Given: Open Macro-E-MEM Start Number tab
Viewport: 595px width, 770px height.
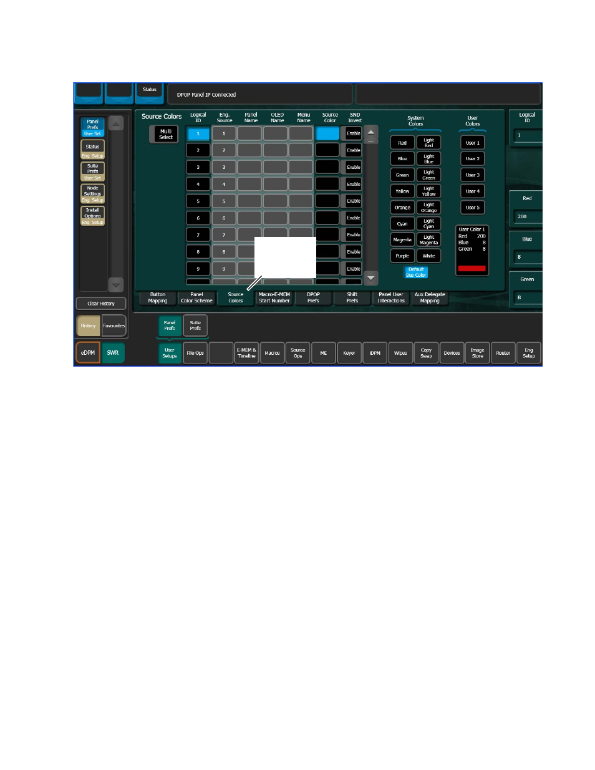Looking at the screenshot, I should click(x=274, y=298).
